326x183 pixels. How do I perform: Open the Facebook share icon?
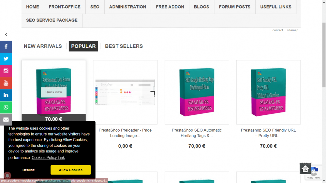[6, 46]
